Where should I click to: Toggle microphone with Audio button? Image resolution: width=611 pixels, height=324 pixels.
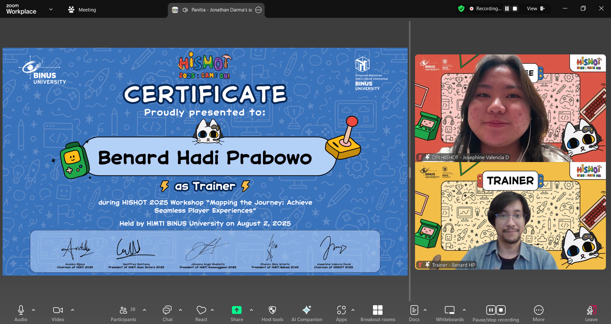(21, 313)
